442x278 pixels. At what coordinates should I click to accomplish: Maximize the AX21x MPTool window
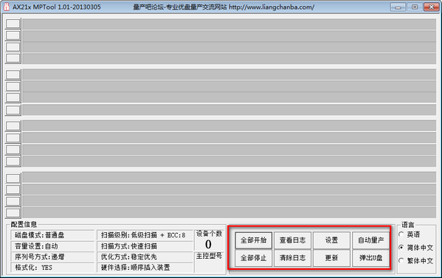pos(415,7)
